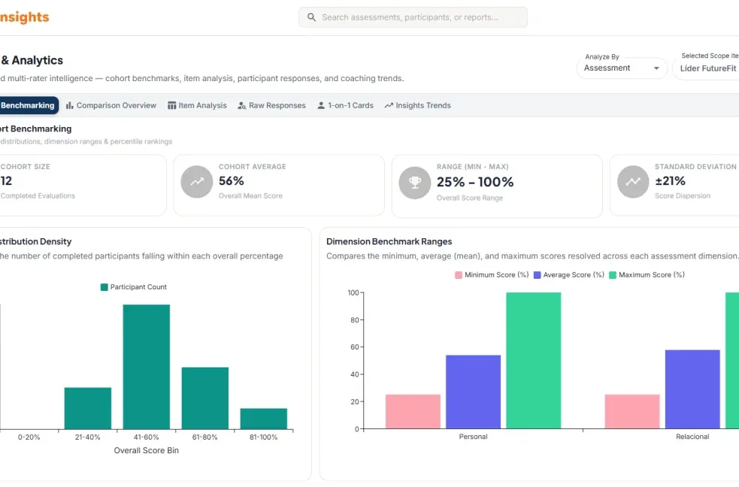739x487 pixels.
Task: Click the 1-on-1 Cards person icon
Action: [x=321, y=105]
